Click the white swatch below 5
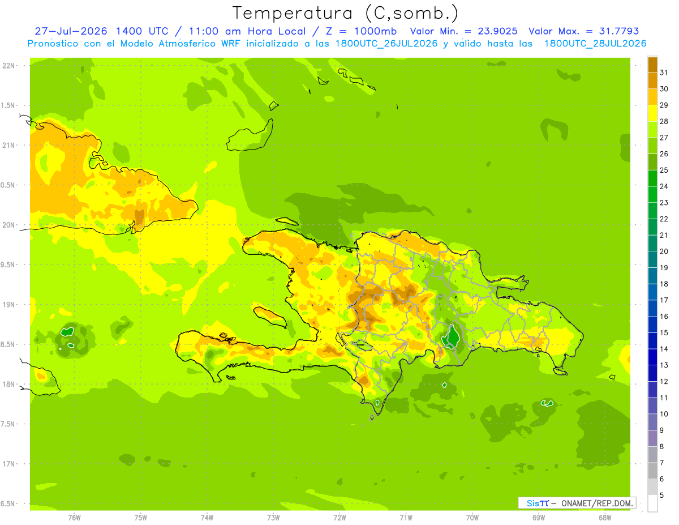Image resolution: width=679 pixels, height=525 pixels. (652, 503)
